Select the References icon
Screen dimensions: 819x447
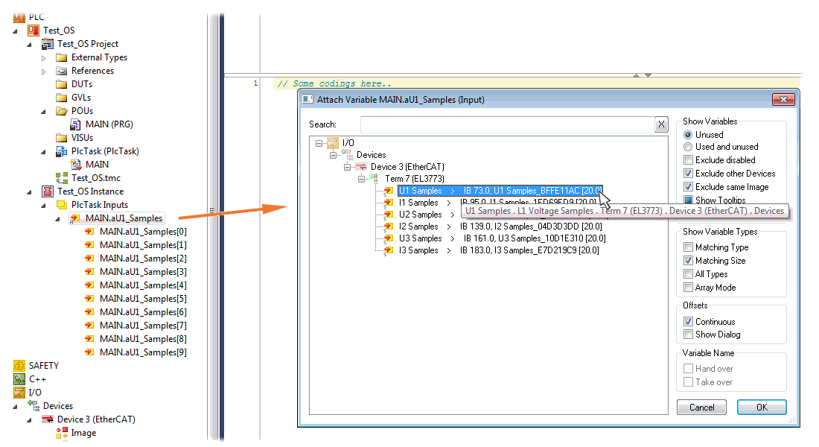coord(62,71)
